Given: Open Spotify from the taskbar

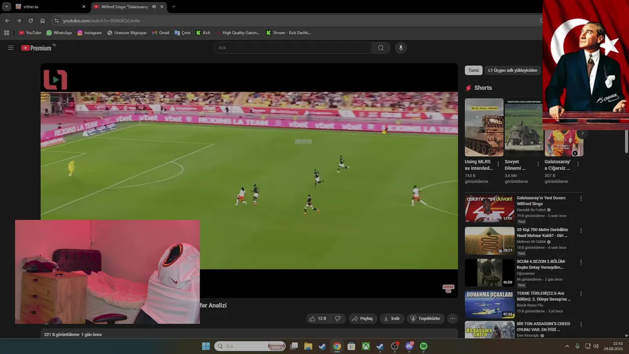Looking at the screenshot, I should 424,346.
